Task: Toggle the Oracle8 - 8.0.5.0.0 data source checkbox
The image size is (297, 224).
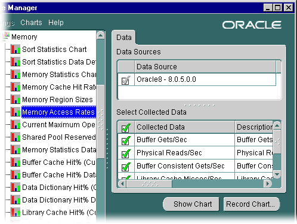Action: point(126,80)
